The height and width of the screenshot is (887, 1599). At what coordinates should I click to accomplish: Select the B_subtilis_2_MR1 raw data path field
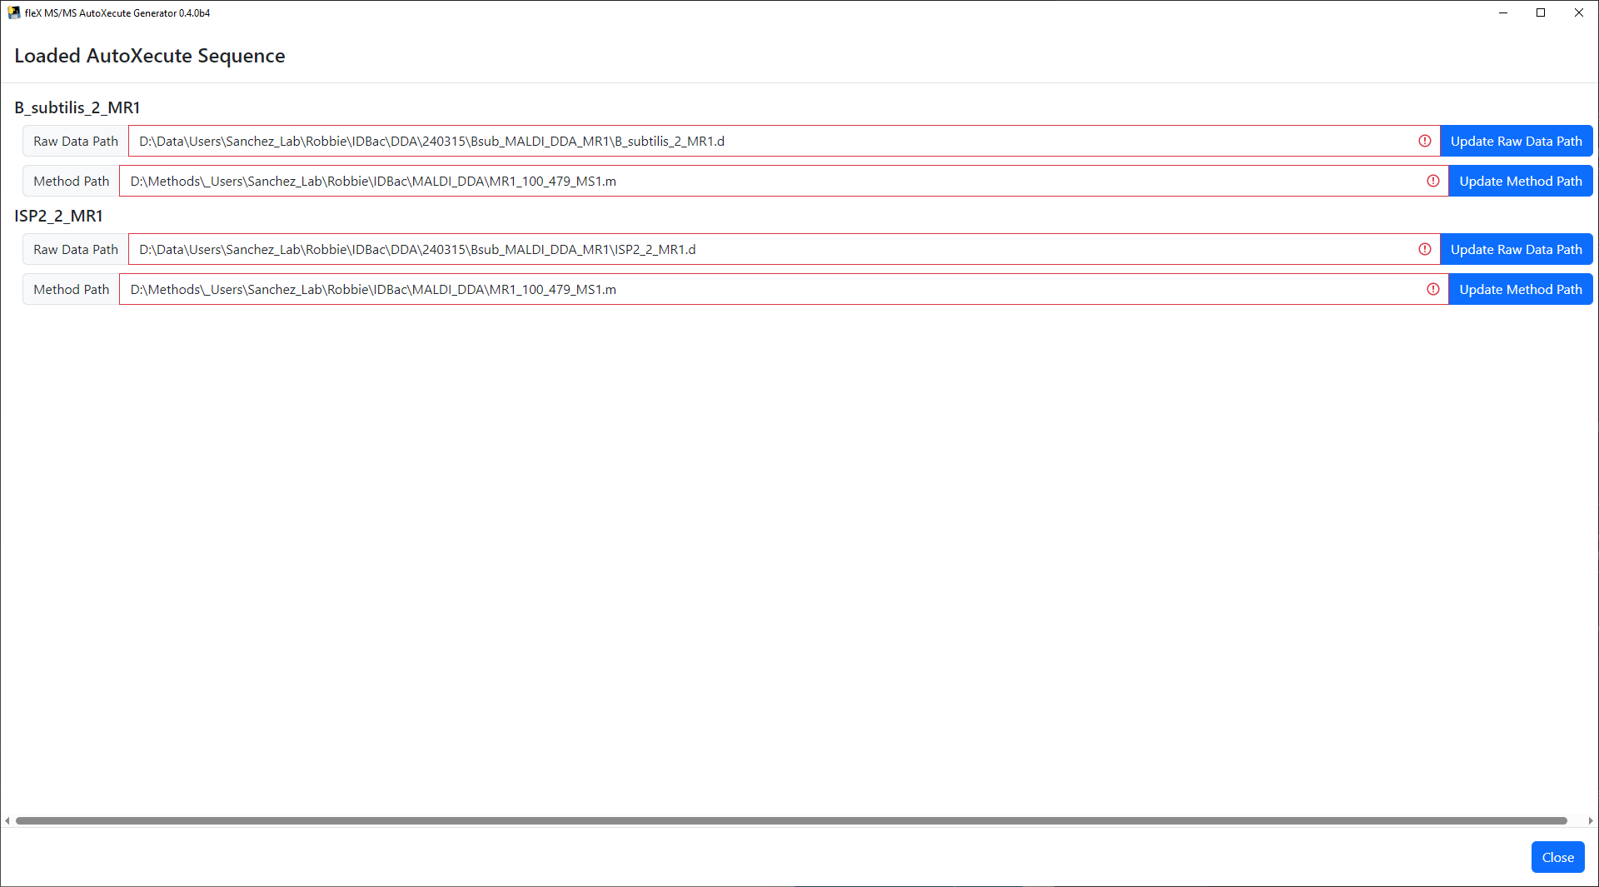click(750, 141)
